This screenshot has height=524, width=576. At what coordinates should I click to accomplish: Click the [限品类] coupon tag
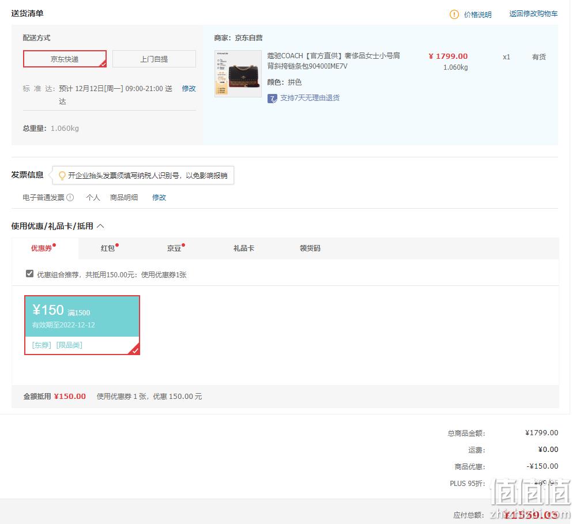click(x=69, y=345)
